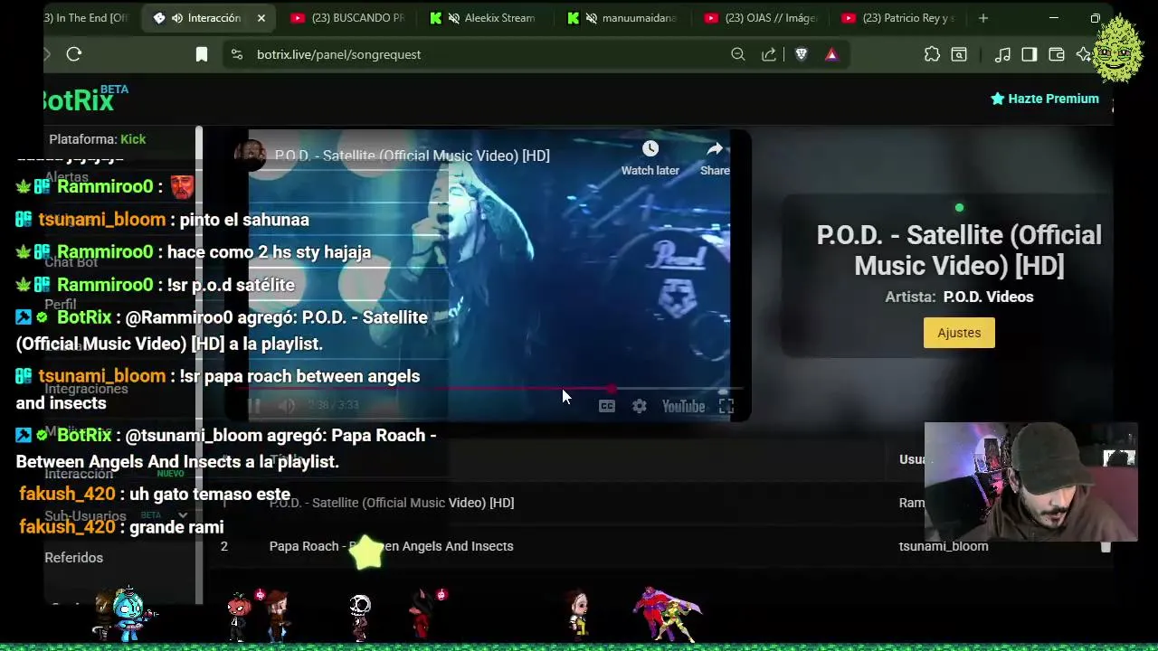Open Referidos in sidebar
The height and width of the screenshot is (651, 1158).
coord(74,558)
